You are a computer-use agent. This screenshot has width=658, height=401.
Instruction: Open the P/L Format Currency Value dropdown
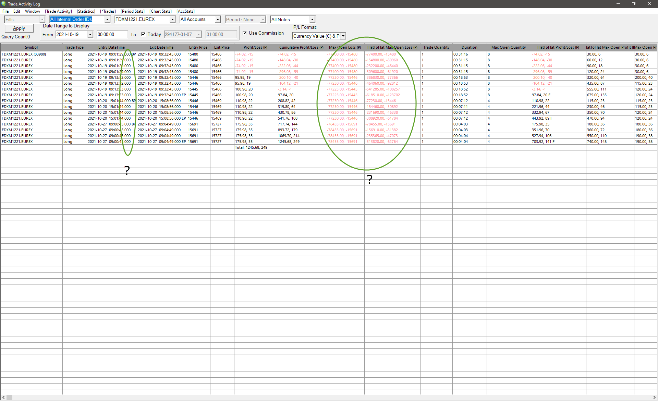(343, 36)
